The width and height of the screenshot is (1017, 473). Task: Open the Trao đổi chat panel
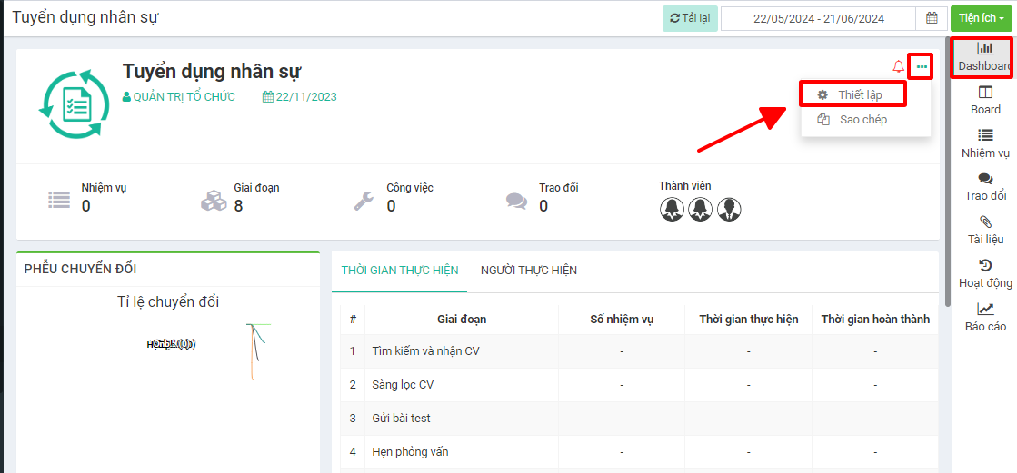(x=984, y=187)
